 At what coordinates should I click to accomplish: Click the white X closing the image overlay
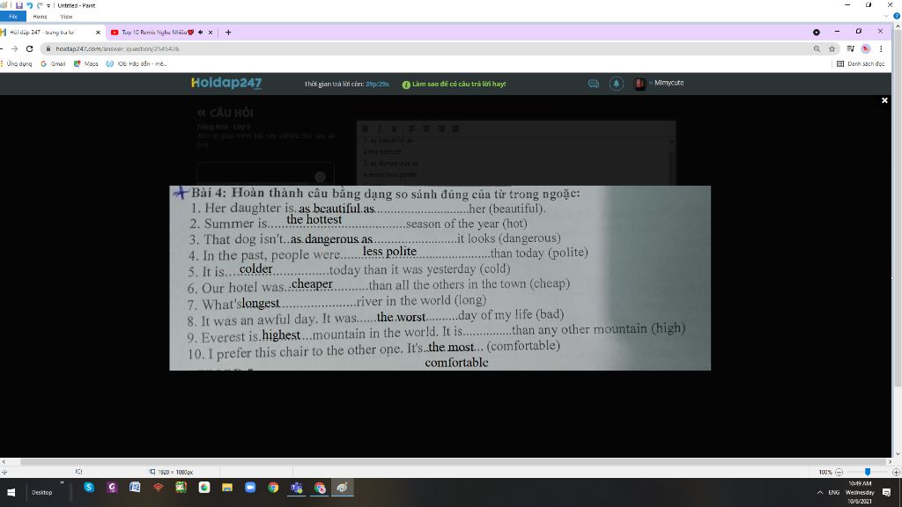point(884,100)
